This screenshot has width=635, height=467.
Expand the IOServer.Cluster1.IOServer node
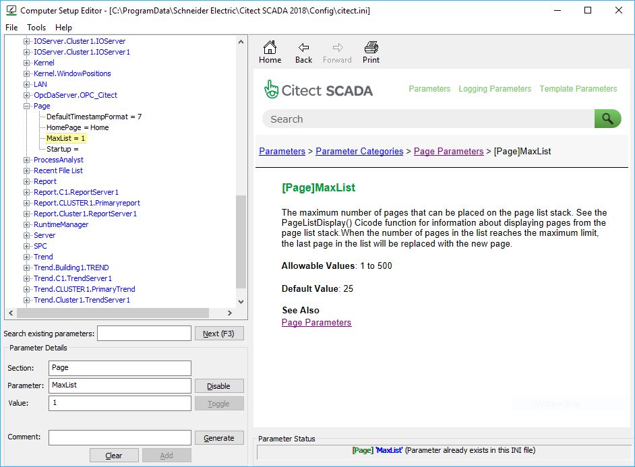pyautogui.click(x=27, y=41)
